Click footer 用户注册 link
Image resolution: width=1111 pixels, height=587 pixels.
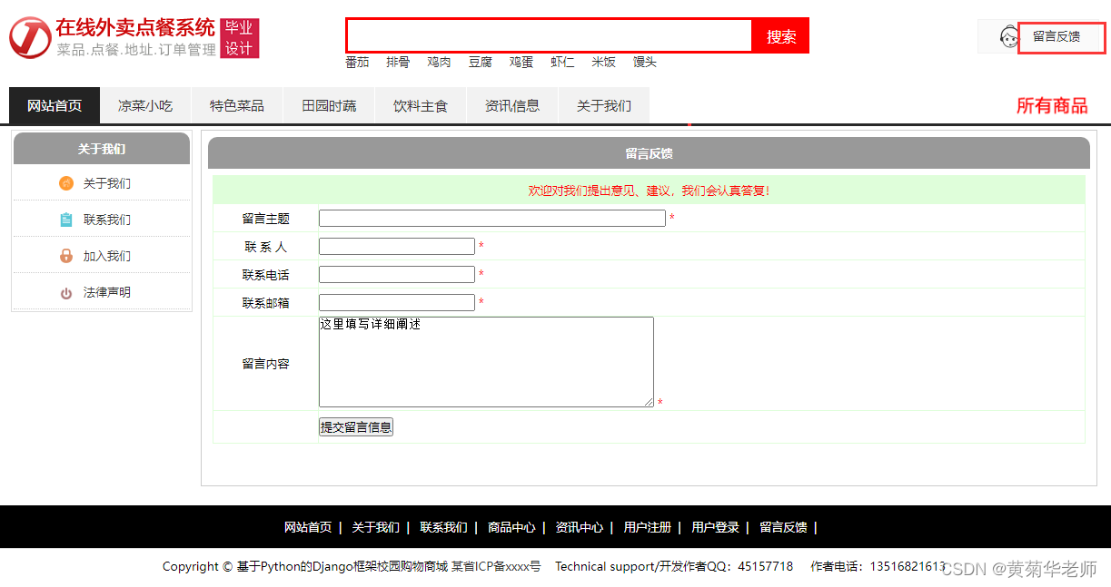click(x=648, y=527)
